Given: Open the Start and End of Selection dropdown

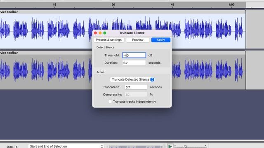Looking at the screenshot, I should click(66, 146).
